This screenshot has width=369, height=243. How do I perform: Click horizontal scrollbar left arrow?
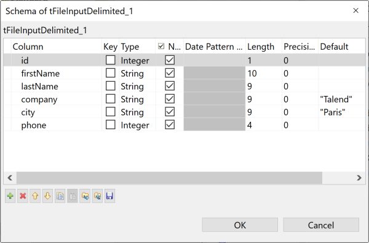10,178
